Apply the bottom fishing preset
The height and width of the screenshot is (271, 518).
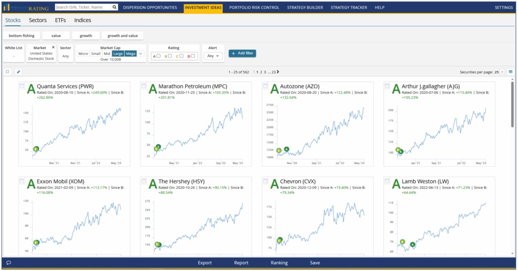(x=22, y=36)
